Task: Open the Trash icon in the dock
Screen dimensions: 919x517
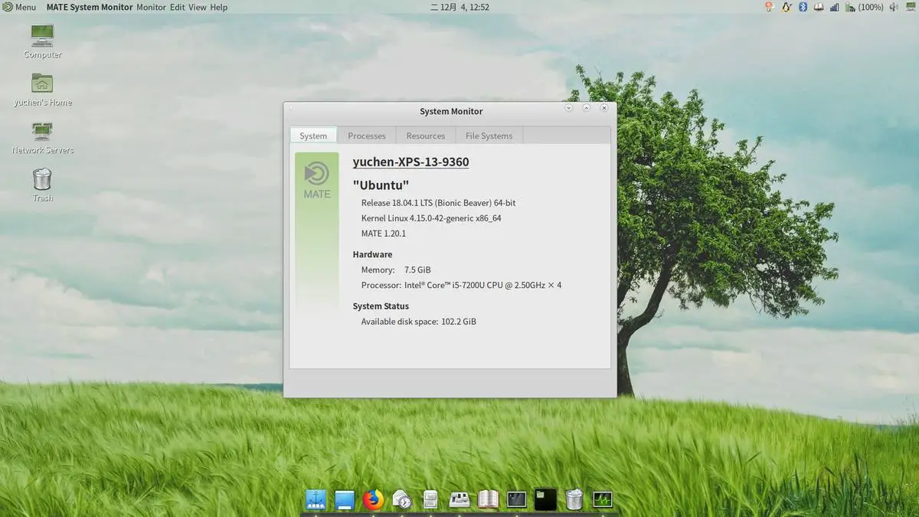Action: pos(574,500)
